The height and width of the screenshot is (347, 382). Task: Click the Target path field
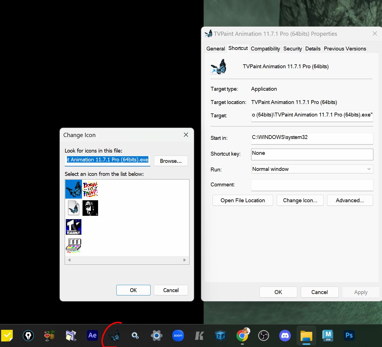click(x=312, y=116)
